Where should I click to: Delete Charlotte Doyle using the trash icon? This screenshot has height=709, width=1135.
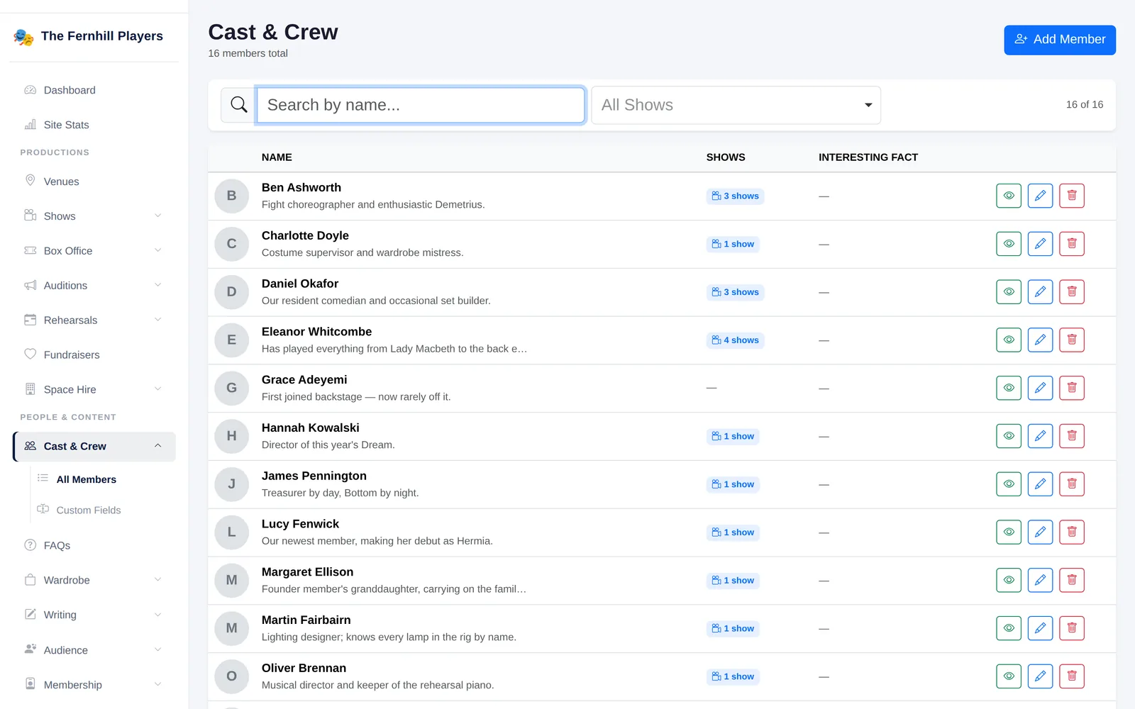pyautogui.click(x=1072, y=244)
